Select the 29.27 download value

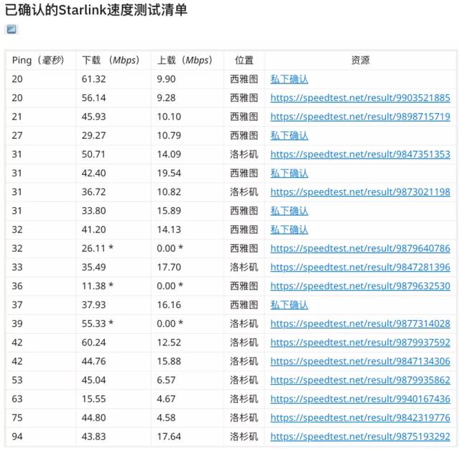pos(93,136)
